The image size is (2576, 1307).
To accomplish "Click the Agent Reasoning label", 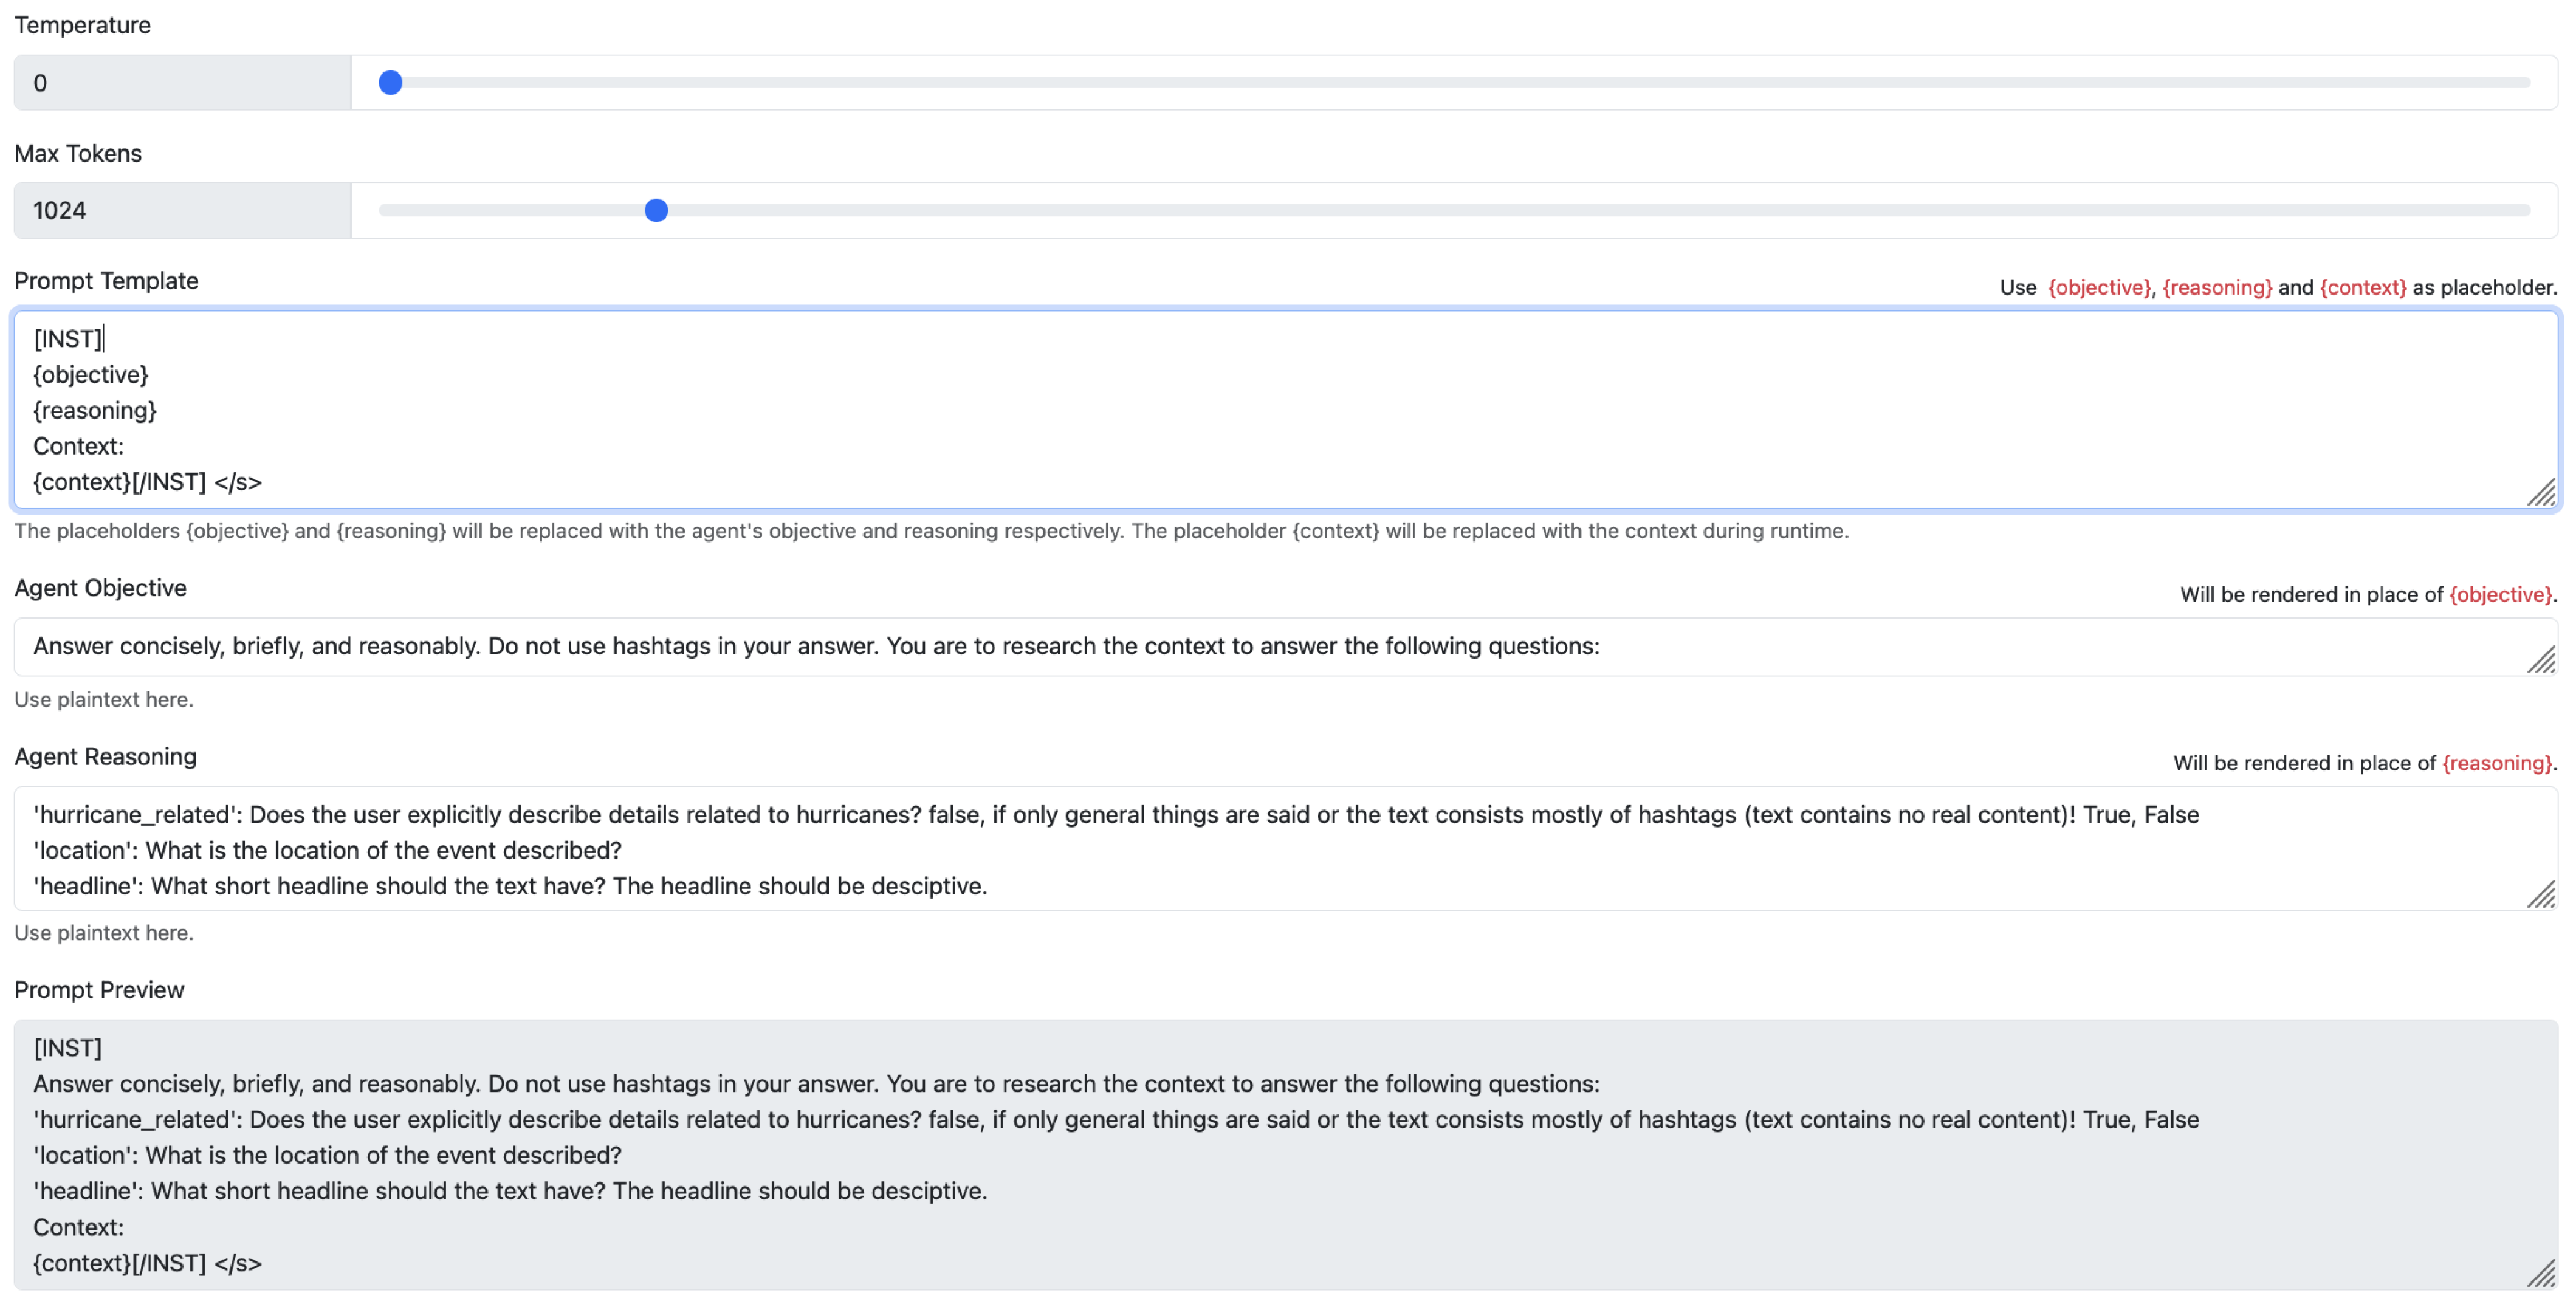I will pyautogui.click(x=105, y=757).
